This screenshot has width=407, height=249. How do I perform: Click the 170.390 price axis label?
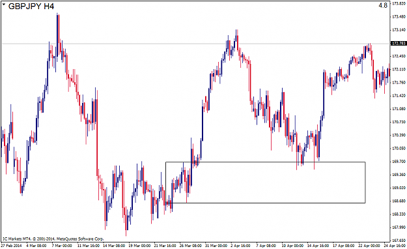tap(399, 135)
